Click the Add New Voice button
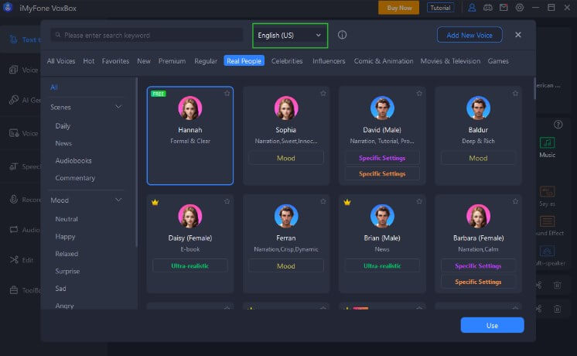Viewport: 577px width, 356px height. point(469,35)
